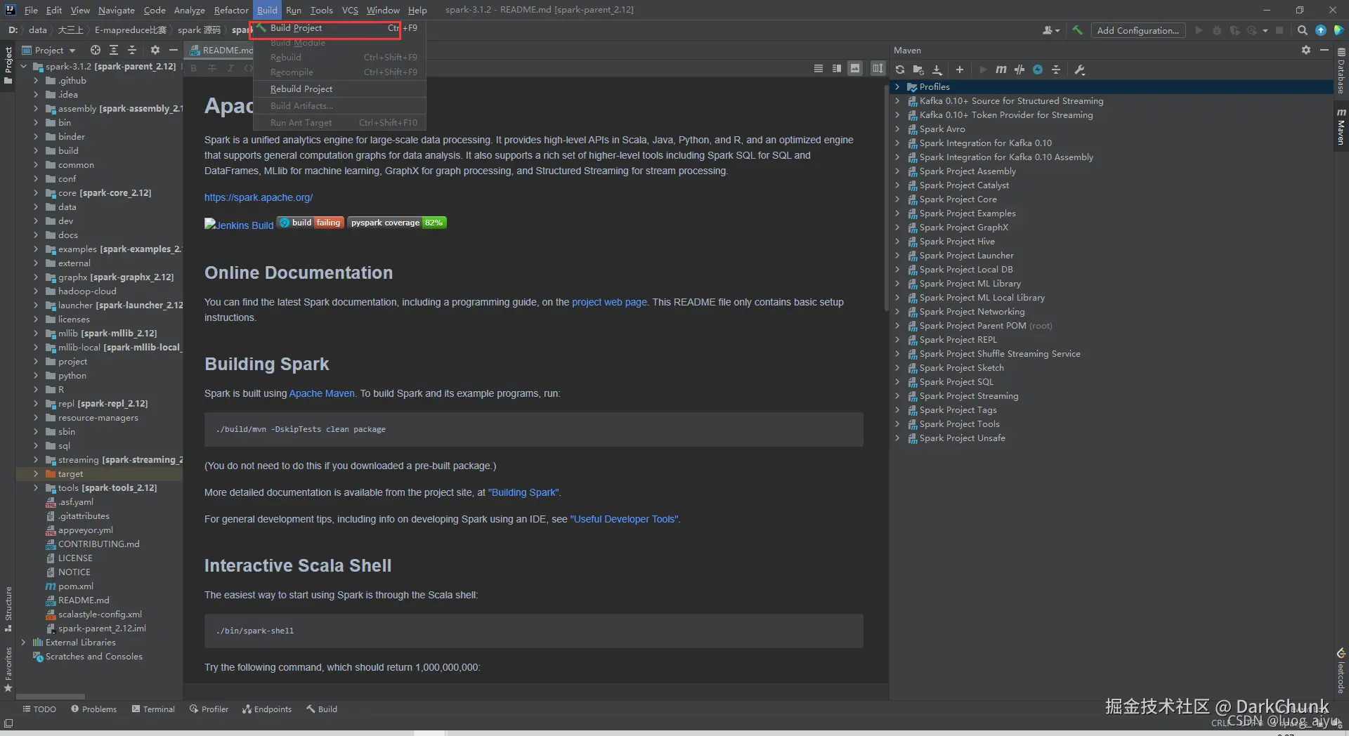Collapse all in Project panel toolbar
This screenshot has height=736, width=1349.
[x=132, y=50]
